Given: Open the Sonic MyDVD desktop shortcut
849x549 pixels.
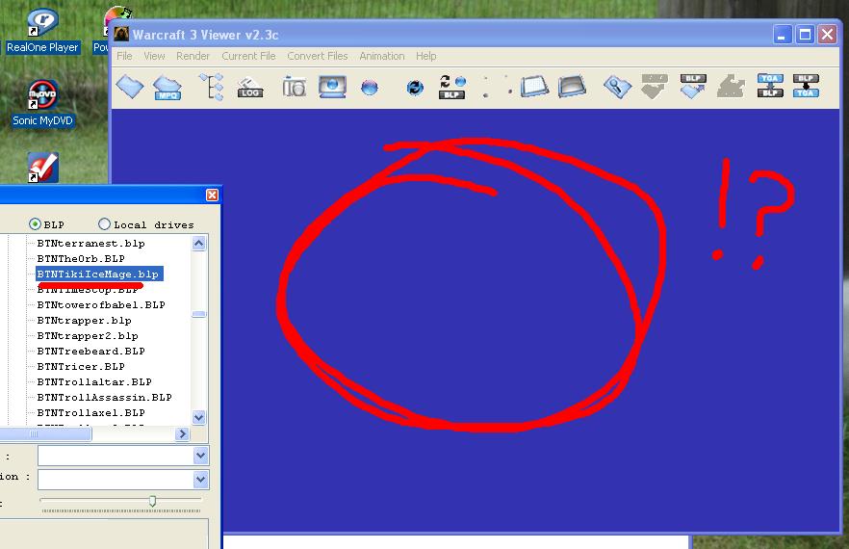Looking at the screenshot, I should coord(42,103).
